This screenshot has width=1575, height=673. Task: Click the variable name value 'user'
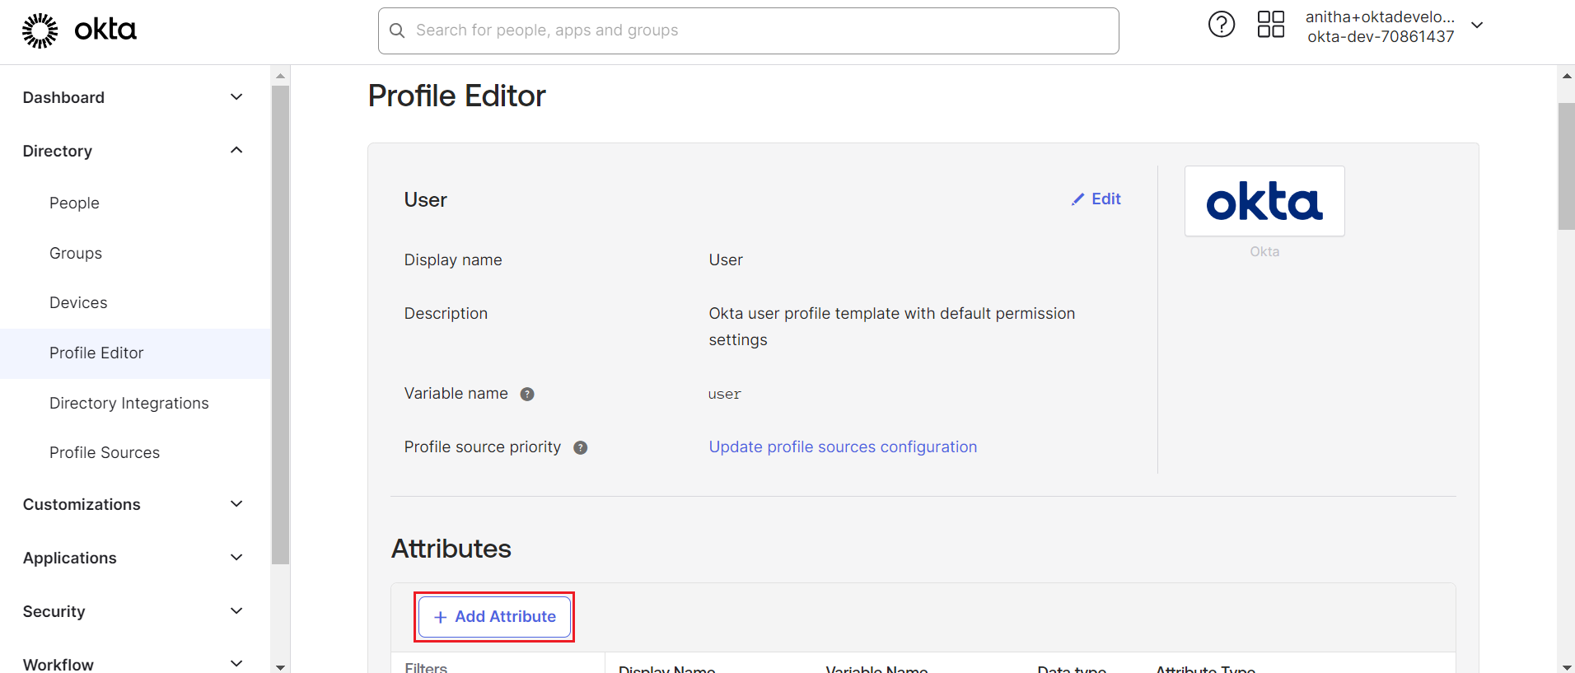click(725, 394)
